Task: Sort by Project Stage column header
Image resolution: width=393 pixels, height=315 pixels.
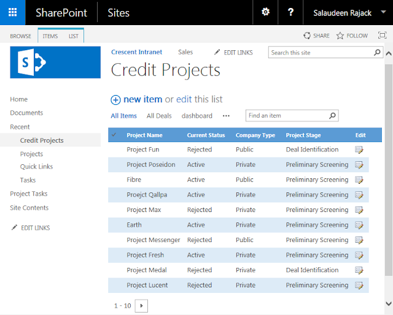Action: point(303,135)
